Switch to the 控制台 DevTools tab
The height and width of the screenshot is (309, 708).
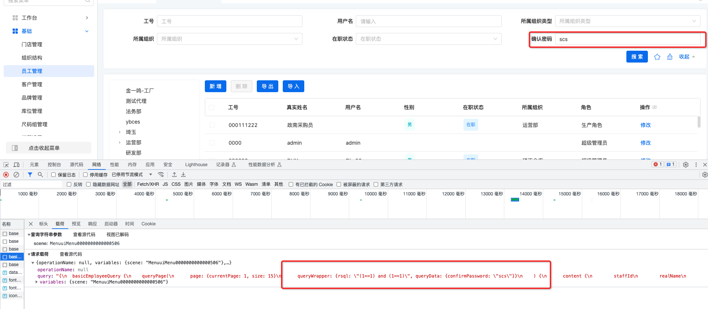pos(54,165)
